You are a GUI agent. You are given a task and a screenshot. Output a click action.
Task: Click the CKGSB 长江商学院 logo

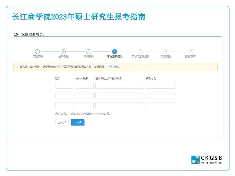tap(207, 160)
